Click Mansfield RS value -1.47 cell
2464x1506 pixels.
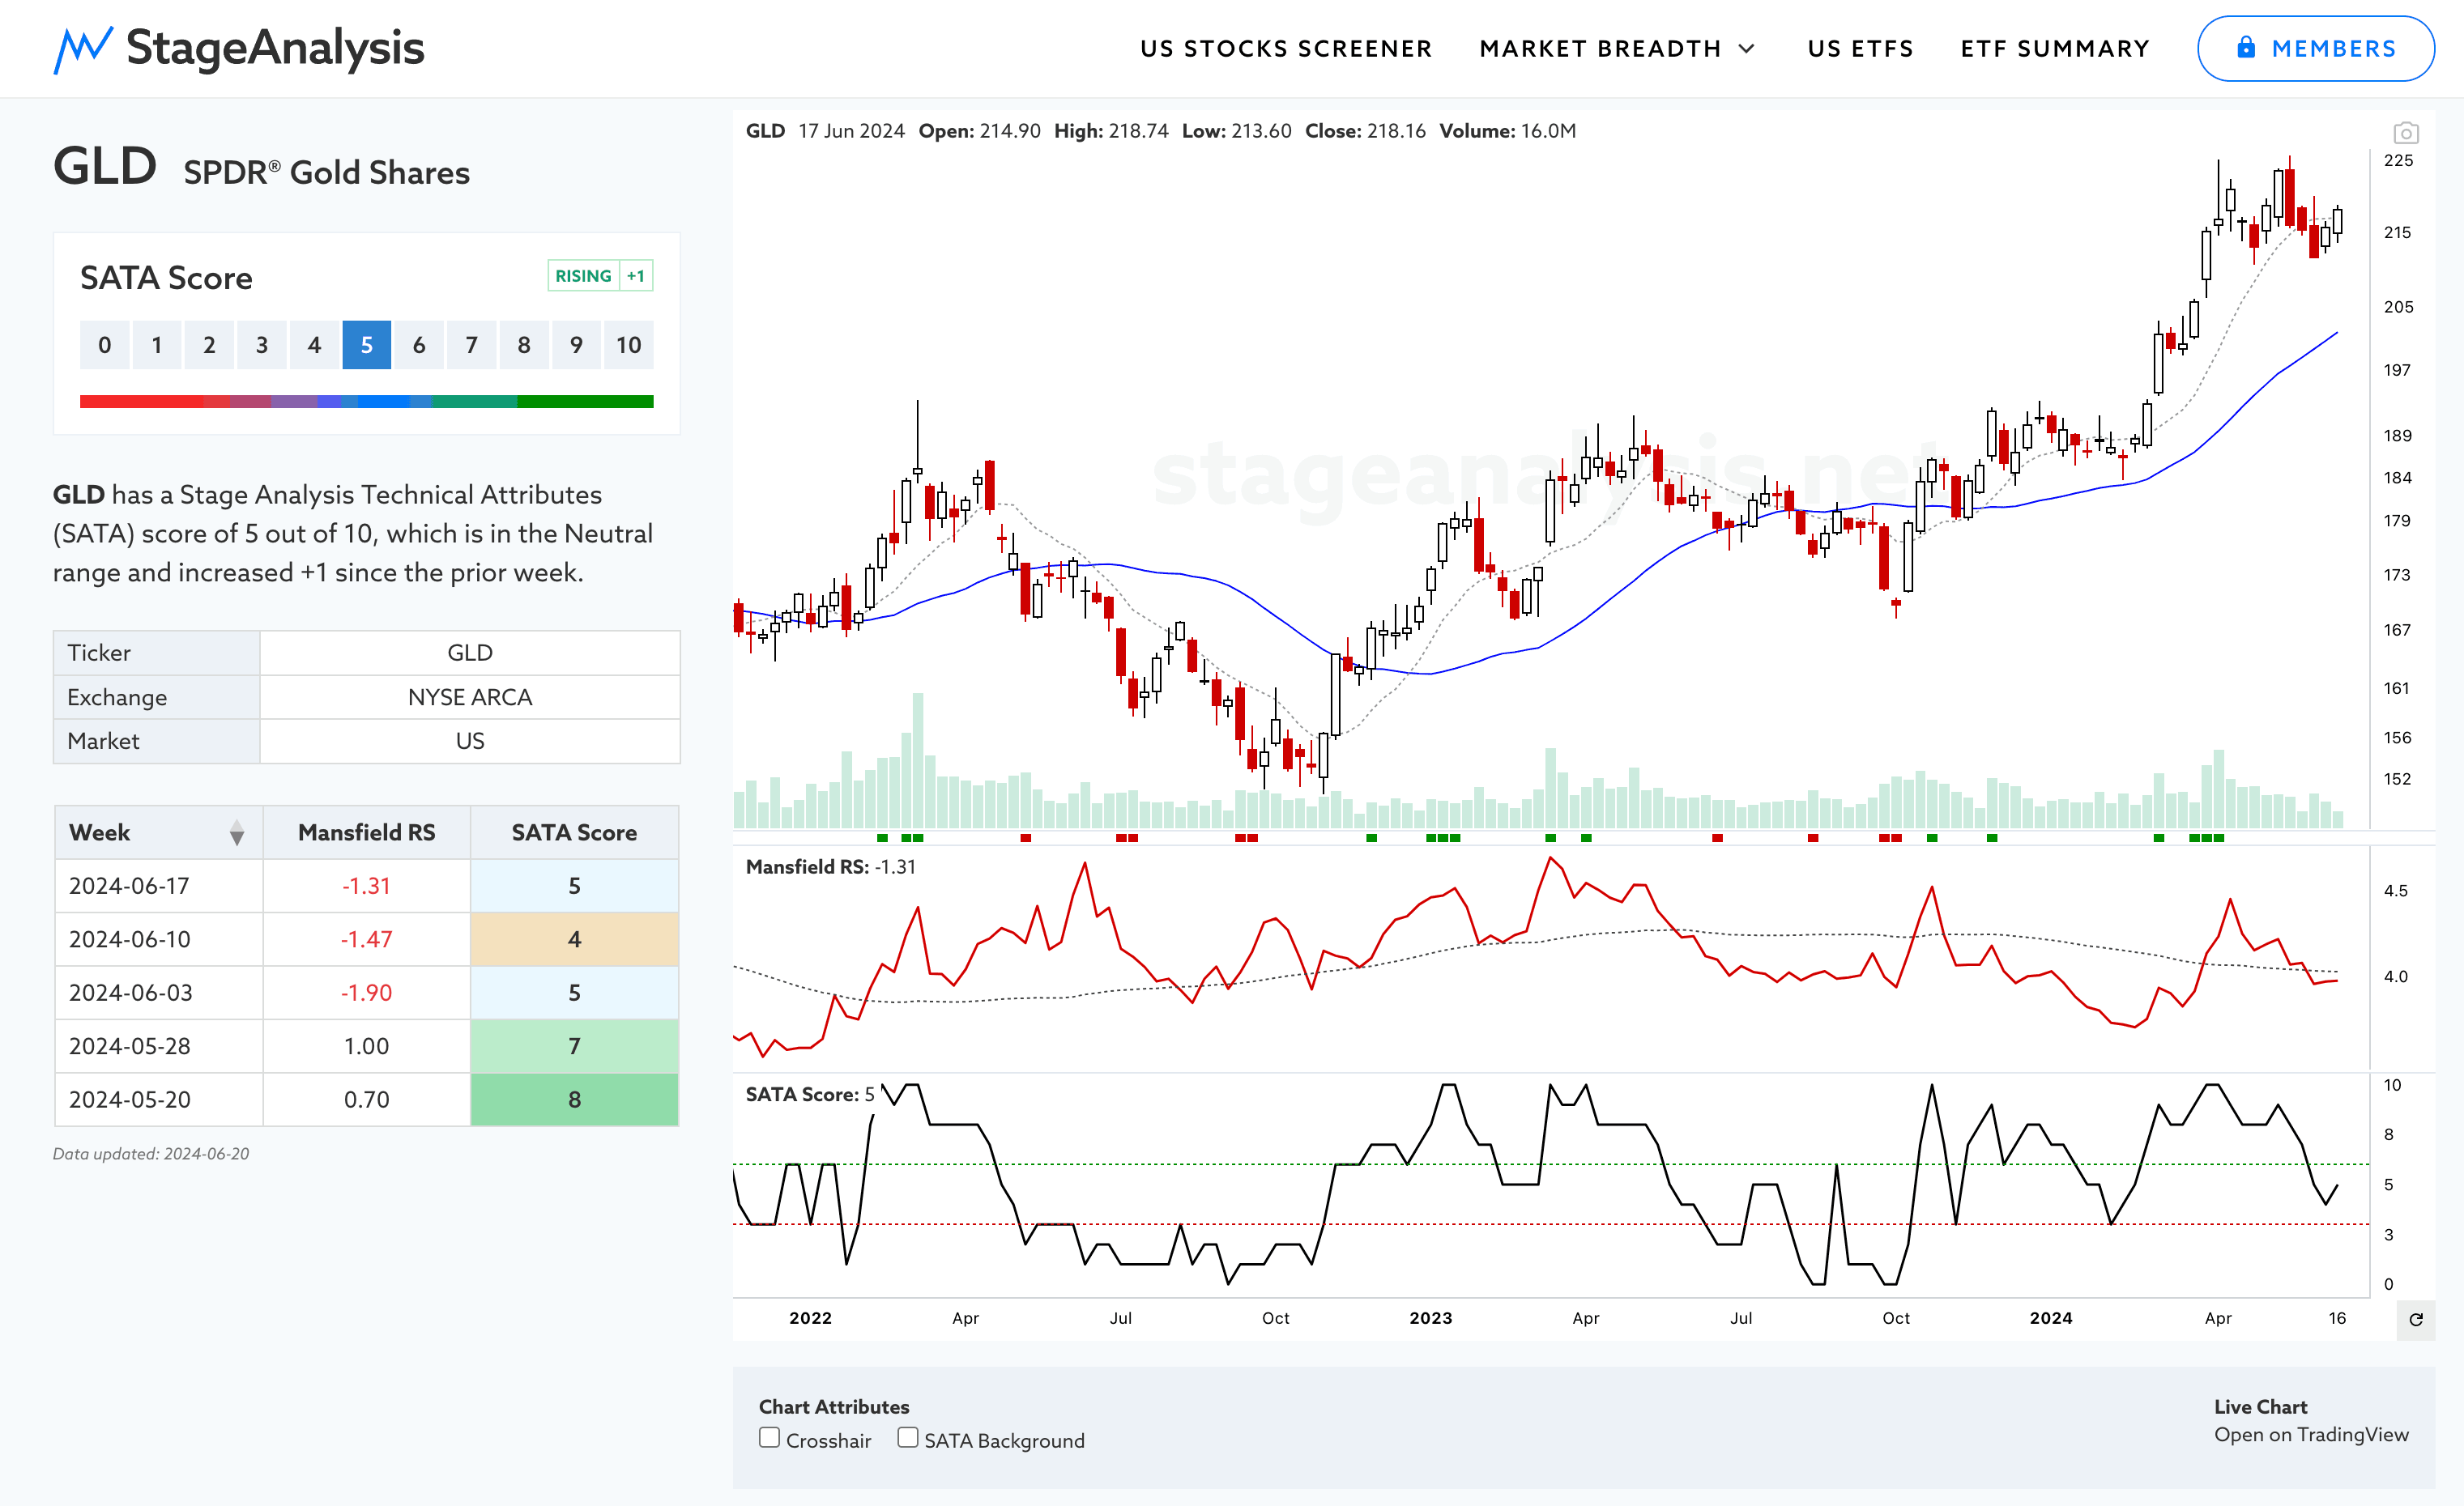pyautogui.click(x=366, y=939)
